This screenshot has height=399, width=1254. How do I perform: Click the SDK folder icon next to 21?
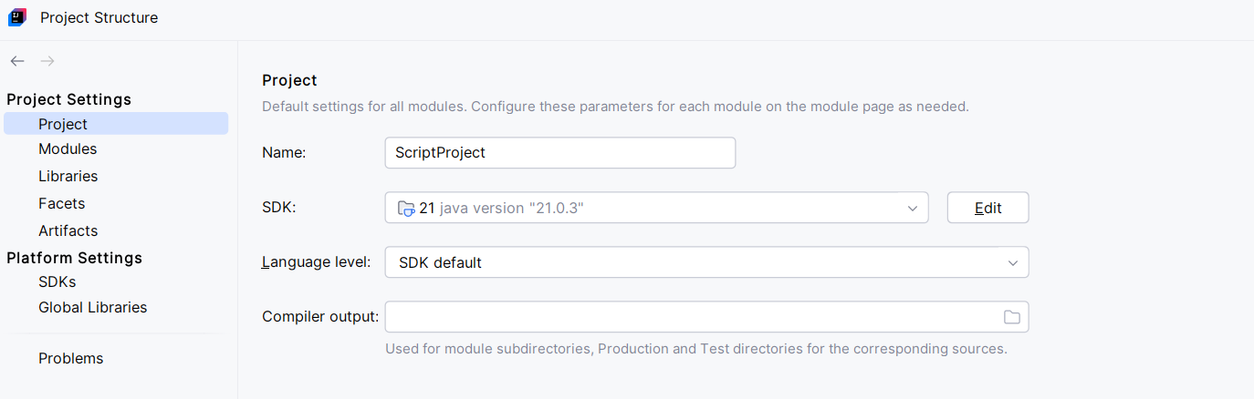[x=406, y=209]
